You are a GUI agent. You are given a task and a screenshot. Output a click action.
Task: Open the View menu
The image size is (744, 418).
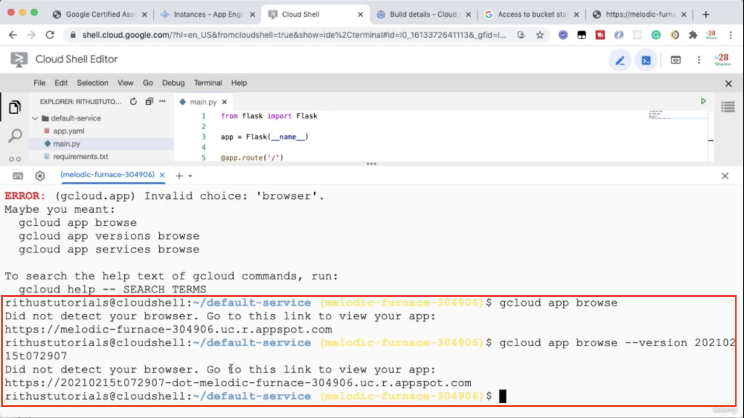[x=125, y=83]
